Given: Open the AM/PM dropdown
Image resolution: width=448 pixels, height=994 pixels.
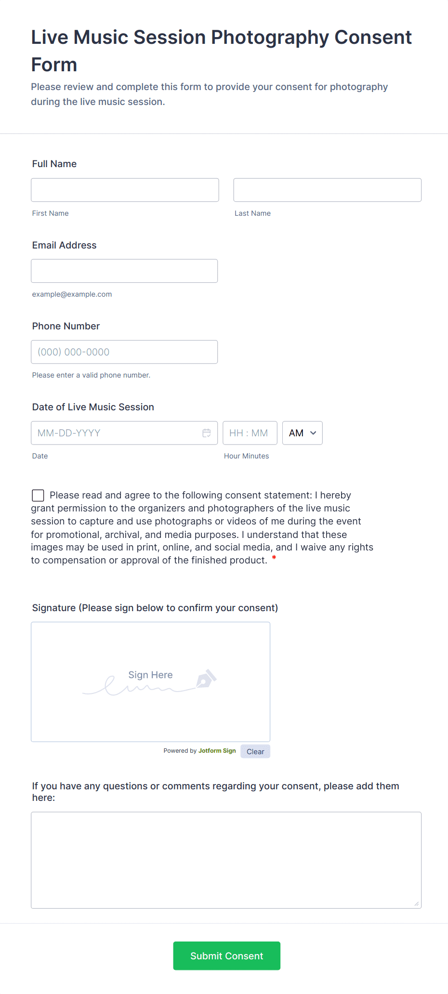Looking at the screenshot, I should click(302, 433).
